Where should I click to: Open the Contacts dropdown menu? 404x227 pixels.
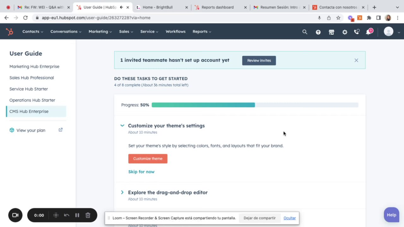33,32
